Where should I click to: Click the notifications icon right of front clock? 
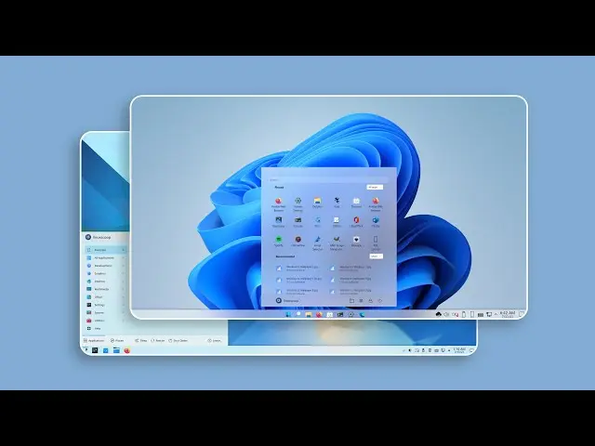[x=522, y=314]
